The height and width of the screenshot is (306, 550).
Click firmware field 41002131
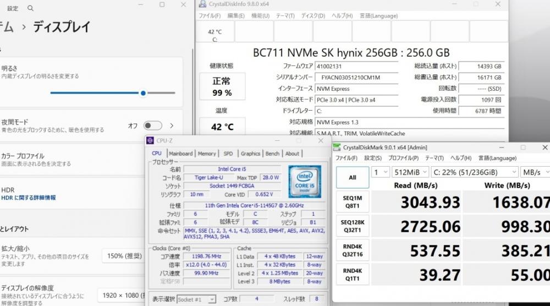click(x=356, y=67)
